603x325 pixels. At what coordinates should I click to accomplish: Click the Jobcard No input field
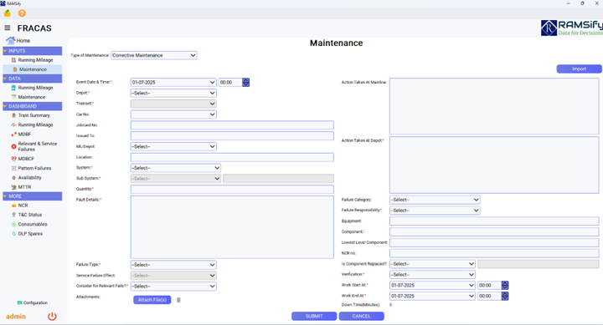tap(232, 125)
